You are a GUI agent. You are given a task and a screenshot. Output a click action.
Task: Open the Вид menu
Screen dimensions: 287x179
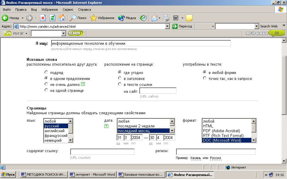coord(34,10)
